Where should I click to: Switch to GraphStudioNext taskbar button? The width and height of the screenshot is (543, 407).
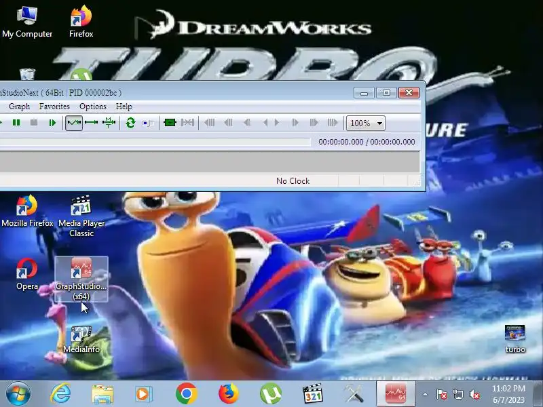coord(396,394)
